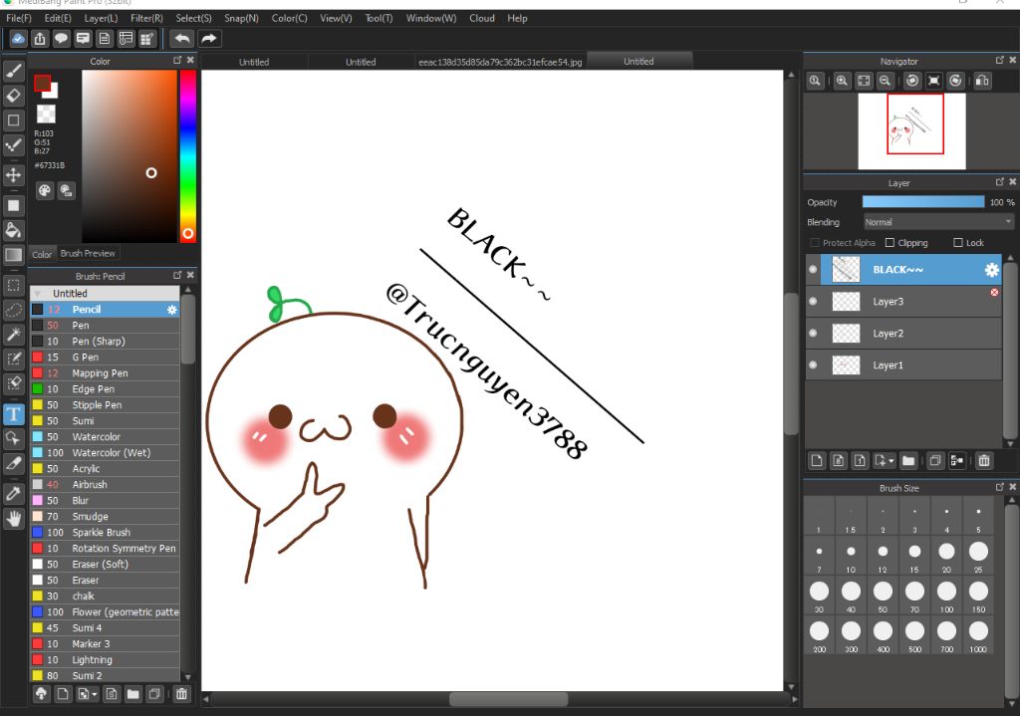Viewport: 1020px width, 716px height.
Task: Open add-brush dropdown arrow in Brush panel
Action: point(95,694)
